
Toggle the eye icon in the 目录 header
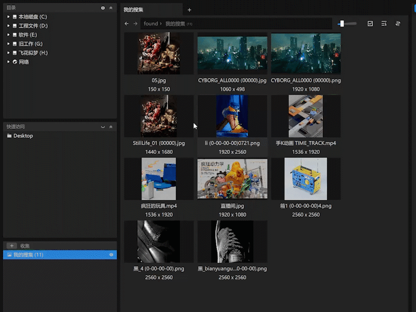click(103, 8)
